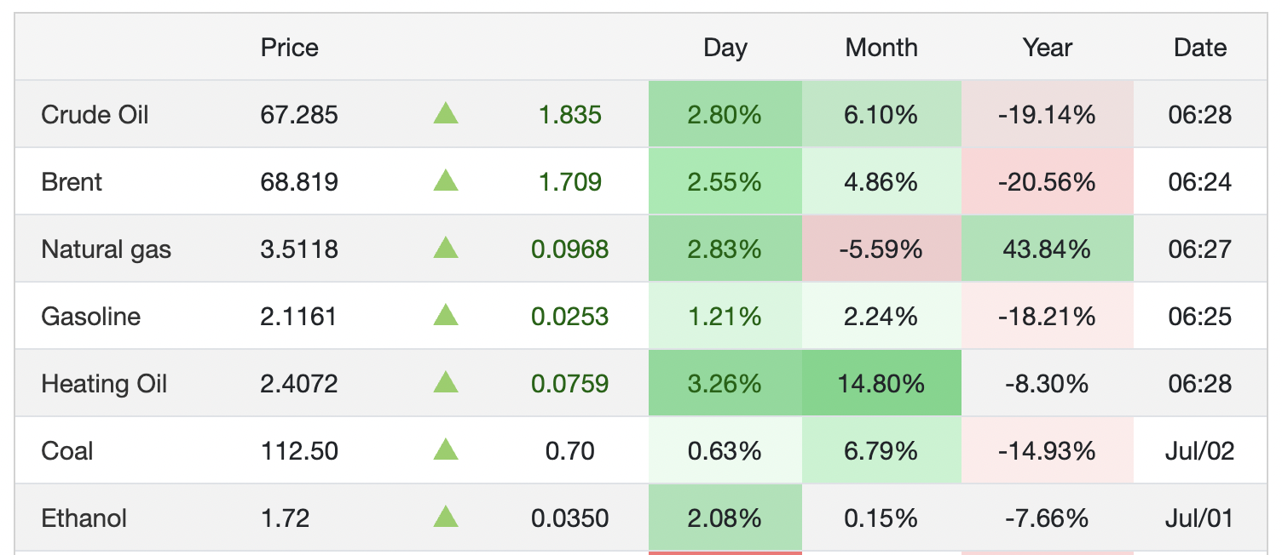Click the green up arrow in Natural gas row
Screen dimensions: 1282x555
pyautogui.click(x=446, y=248)
